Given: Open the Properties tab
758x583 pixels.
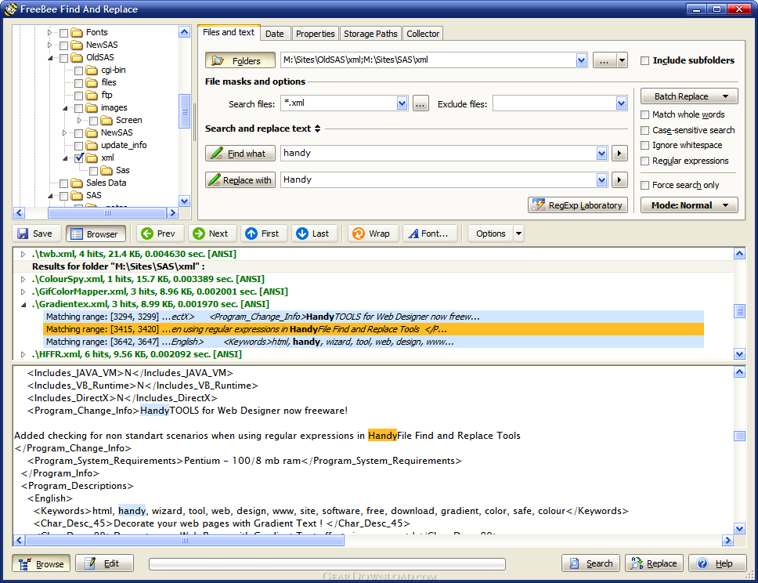Looking at the screenshot, I should coord(316,34).
